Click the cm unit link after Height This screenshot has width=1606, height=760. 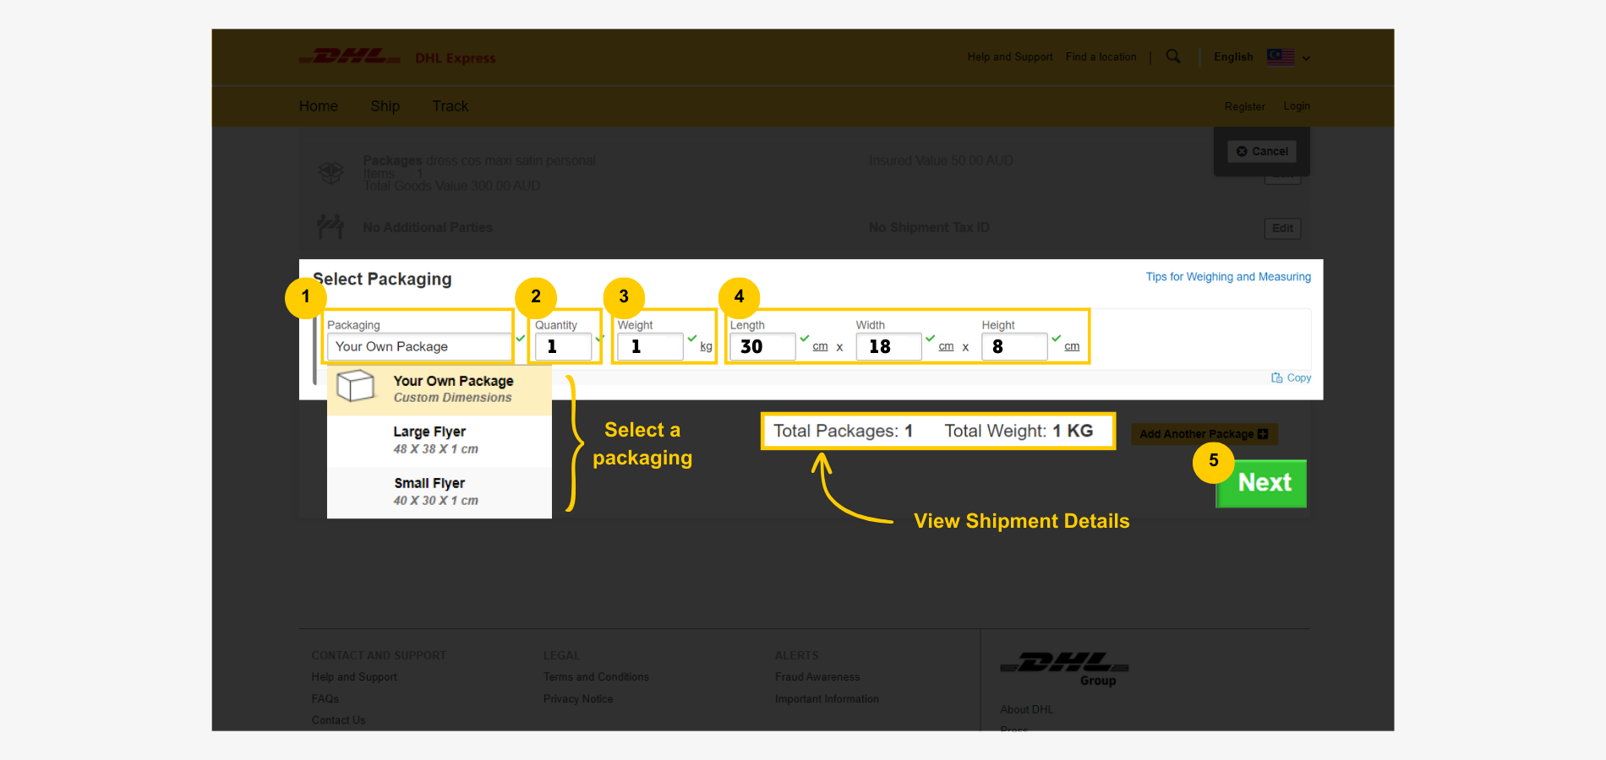(1072, 346)
